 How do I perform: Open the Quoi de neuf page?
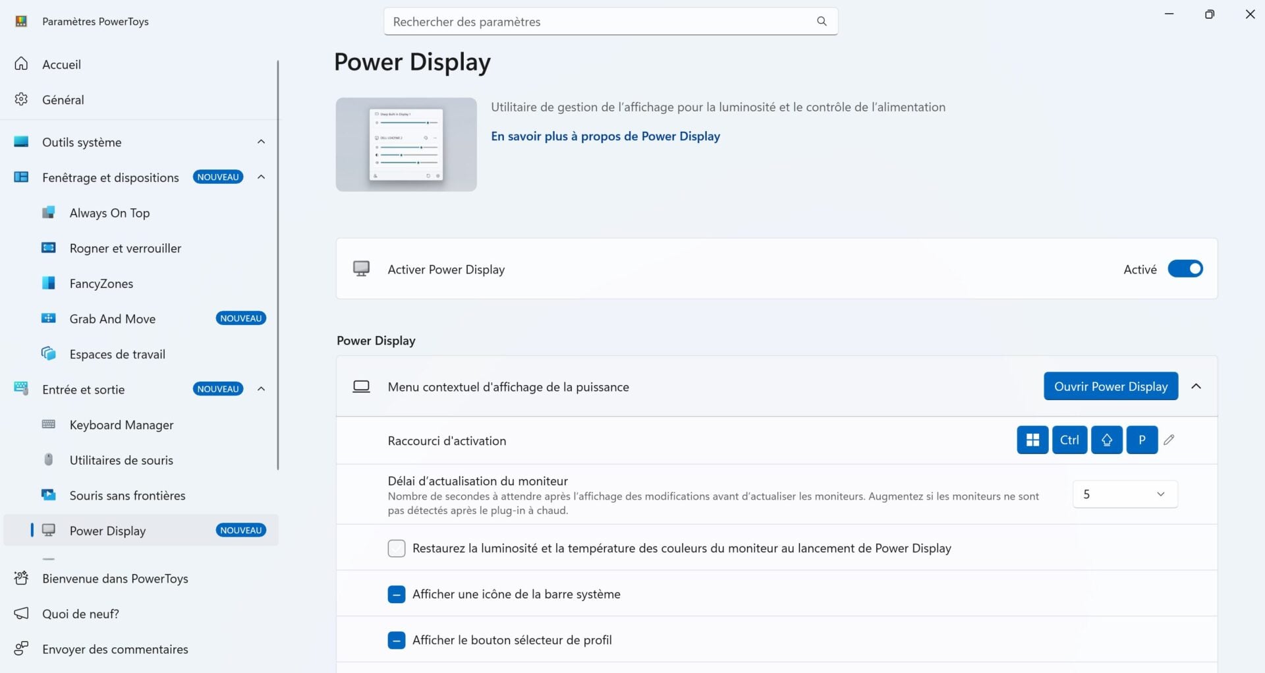click(80, 613)
